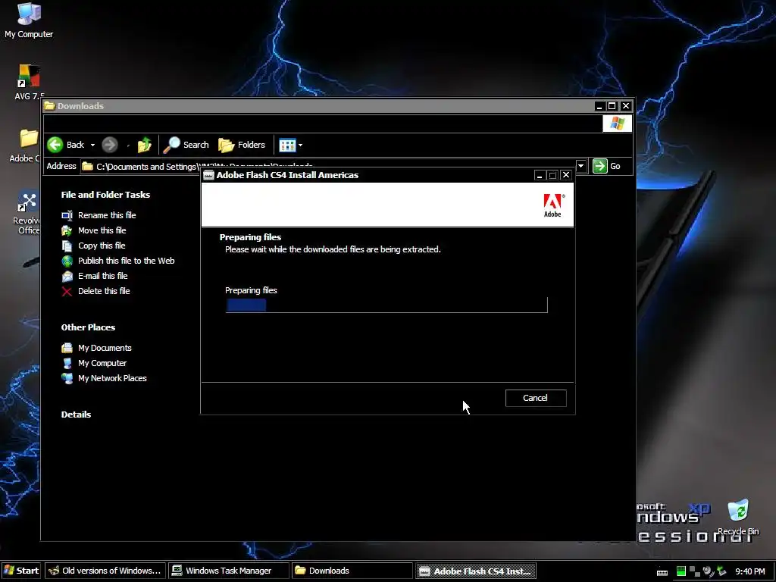The width and height of the screenshot is (776, 582).
Task: Click the keyboard tray icon
Action: [662, 572]
